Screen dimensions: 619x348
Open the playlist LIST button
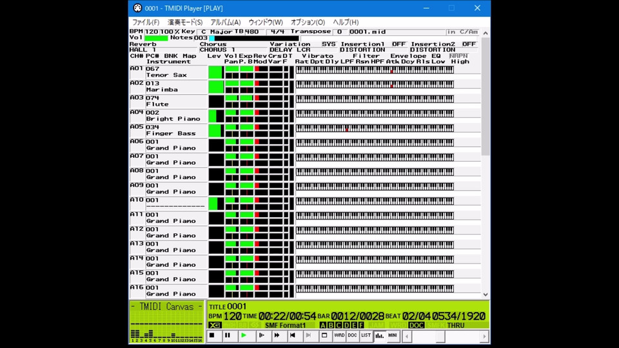(366, 336)
